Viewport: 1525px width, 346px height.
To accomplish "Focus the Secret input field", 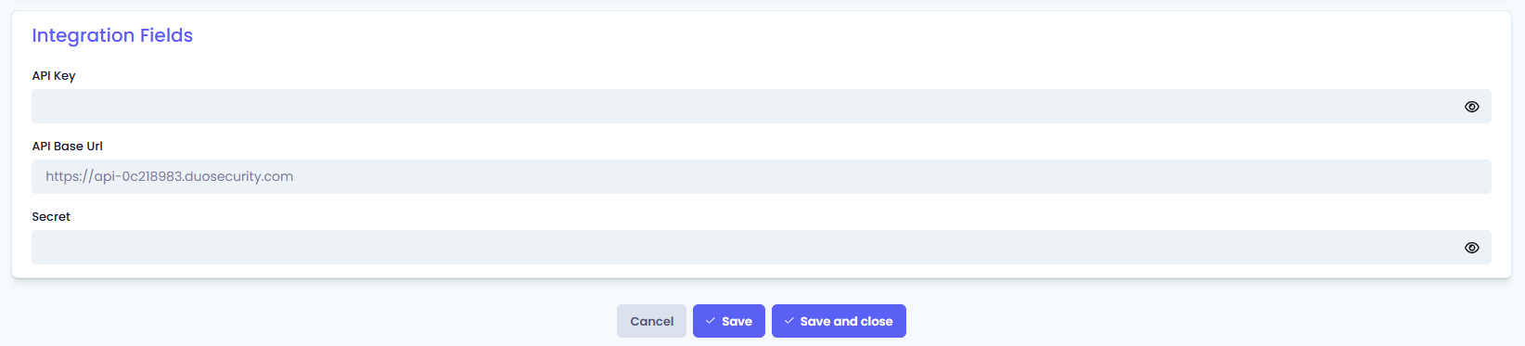I will (x=762, y=248).
